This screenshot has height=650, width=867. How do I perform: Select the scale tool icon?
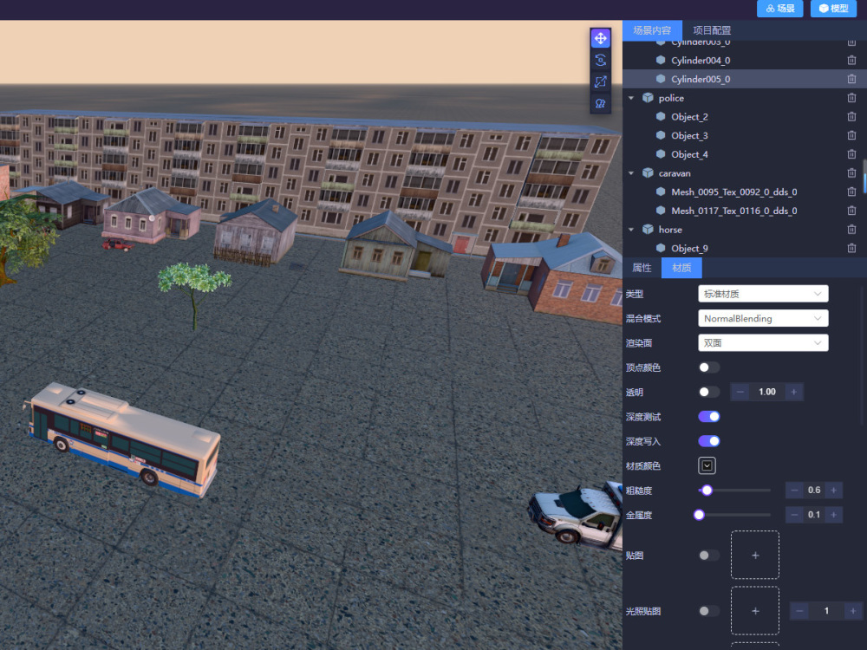click(601, 81)
